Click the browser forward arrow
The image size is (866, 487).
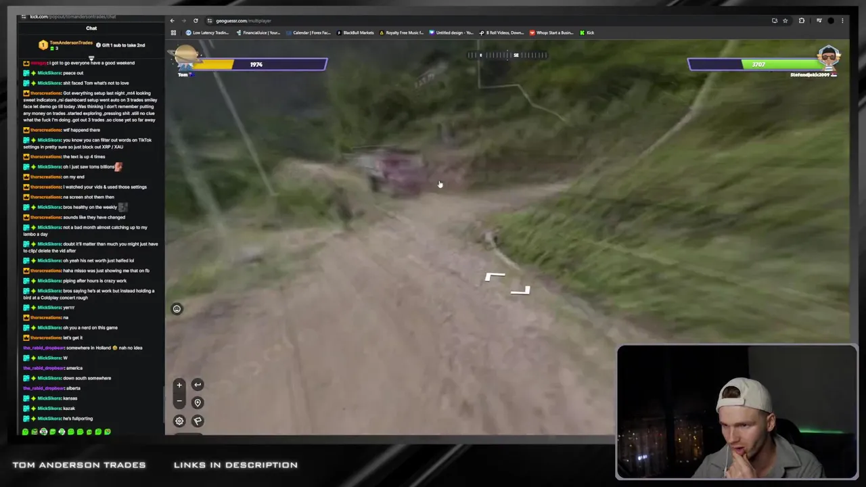183,21
